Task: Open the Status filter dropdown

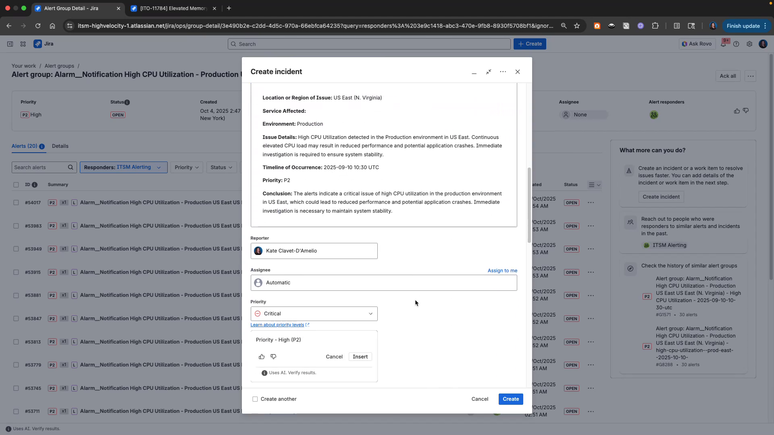Action: point(221,167)
